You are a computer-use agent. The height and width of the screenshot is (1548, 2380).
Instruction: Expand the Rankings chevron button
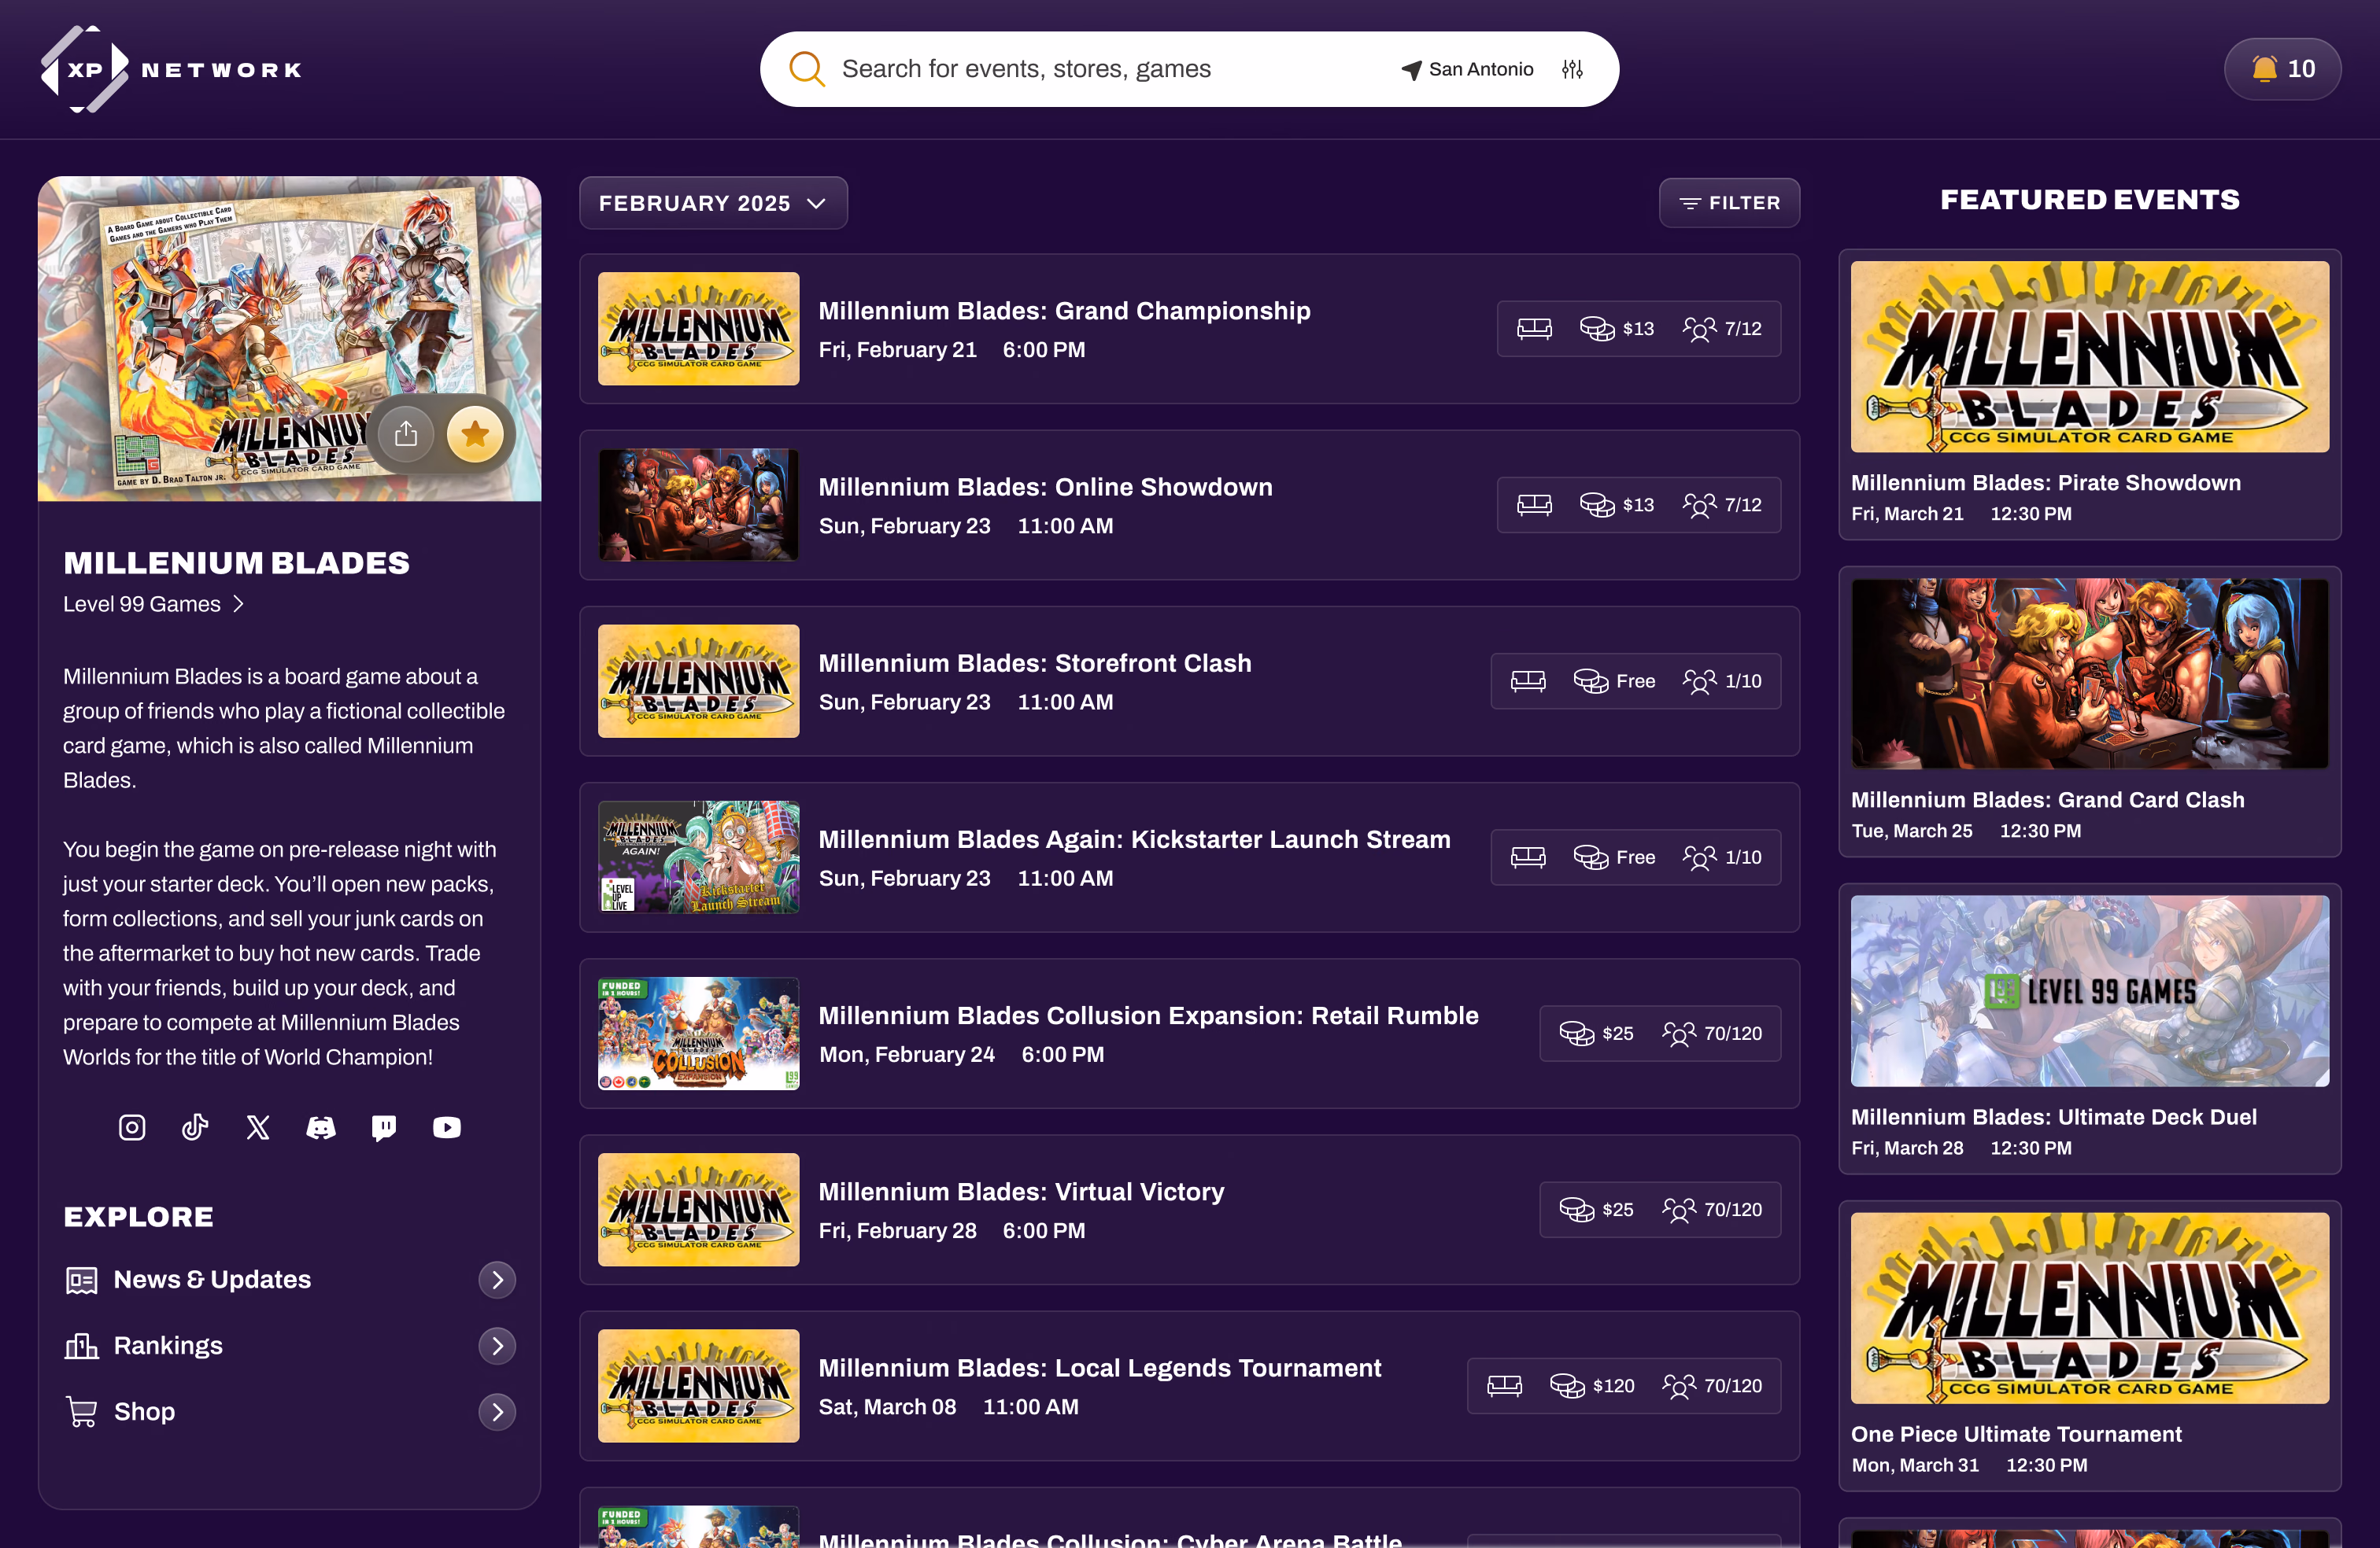[497, 1346]
